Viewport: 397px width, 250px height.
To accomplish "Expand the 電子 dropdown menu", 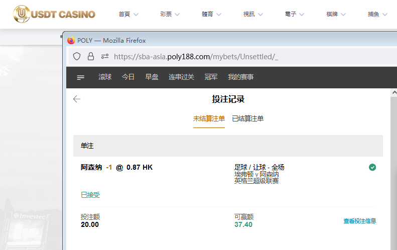I will (x=294, y=14).
